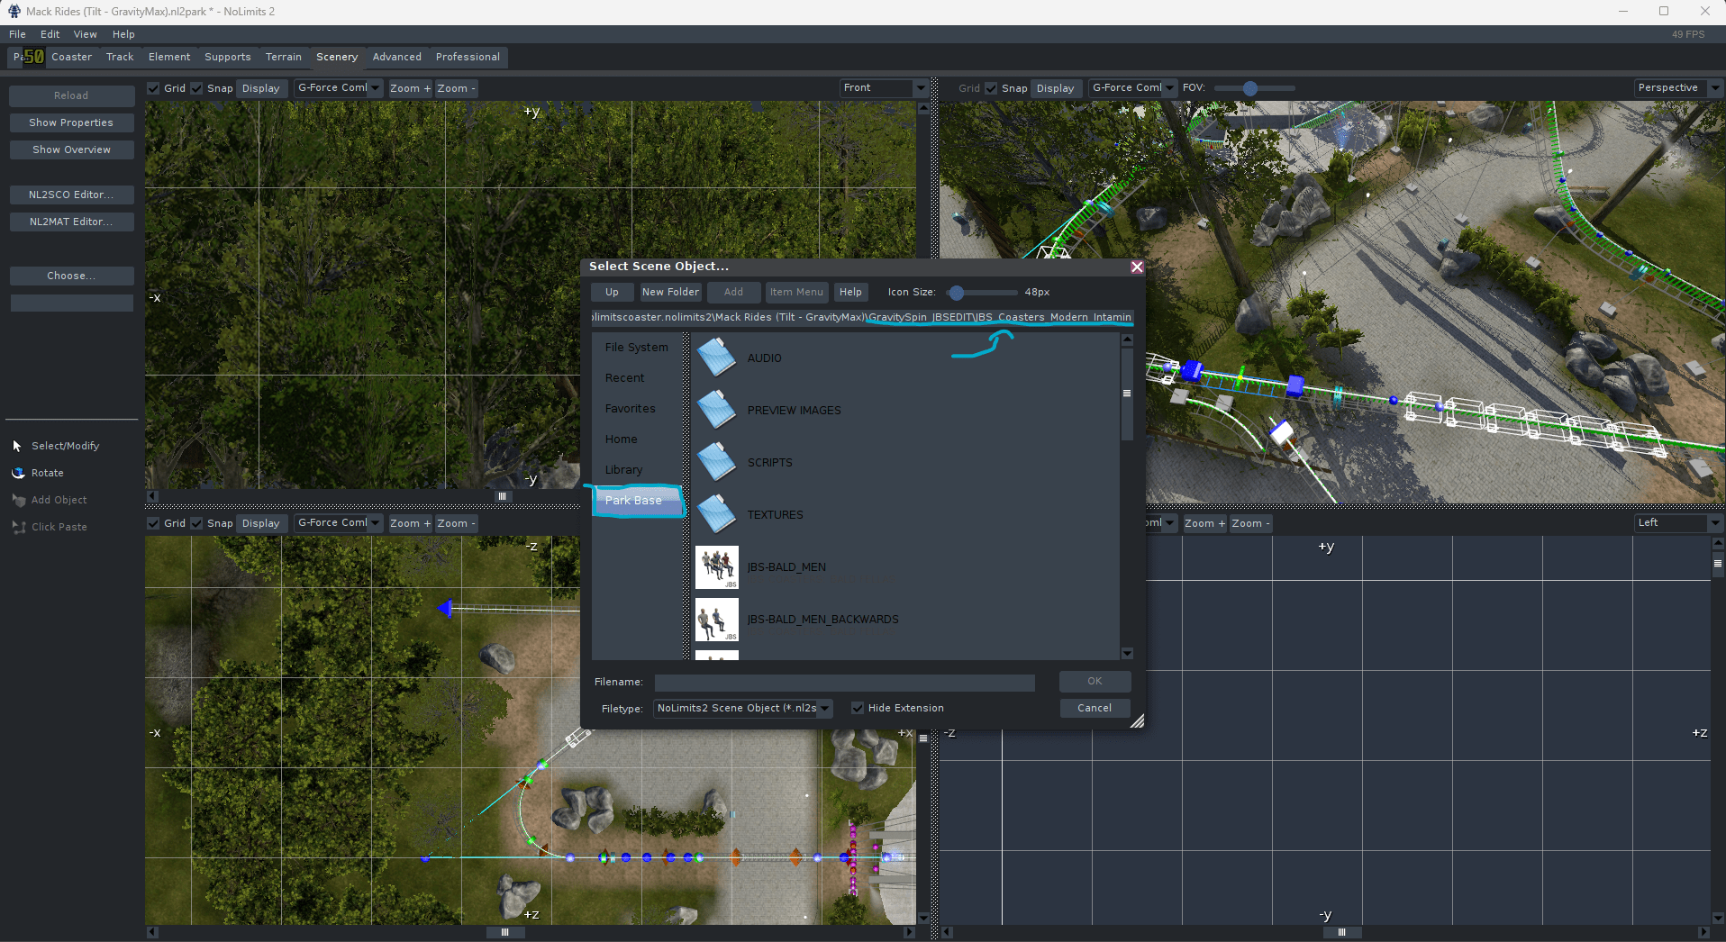The image size is (1726, 942).
Task: Open the SCRIPTS folder icon
Action: point(717,462)
